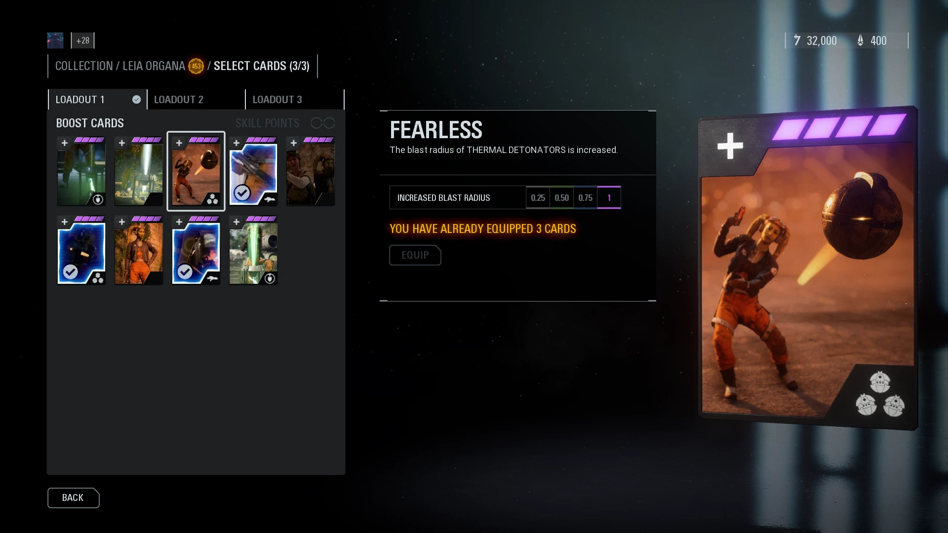Select the green lightsaber card in bottom row
948x533 pixels.
(x=253, y=250)
